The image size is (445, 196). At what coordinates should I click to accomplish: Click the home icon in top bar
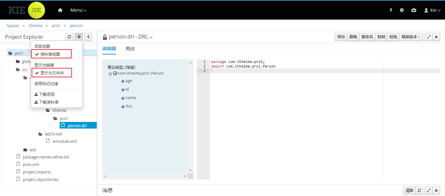coord(60,10)
